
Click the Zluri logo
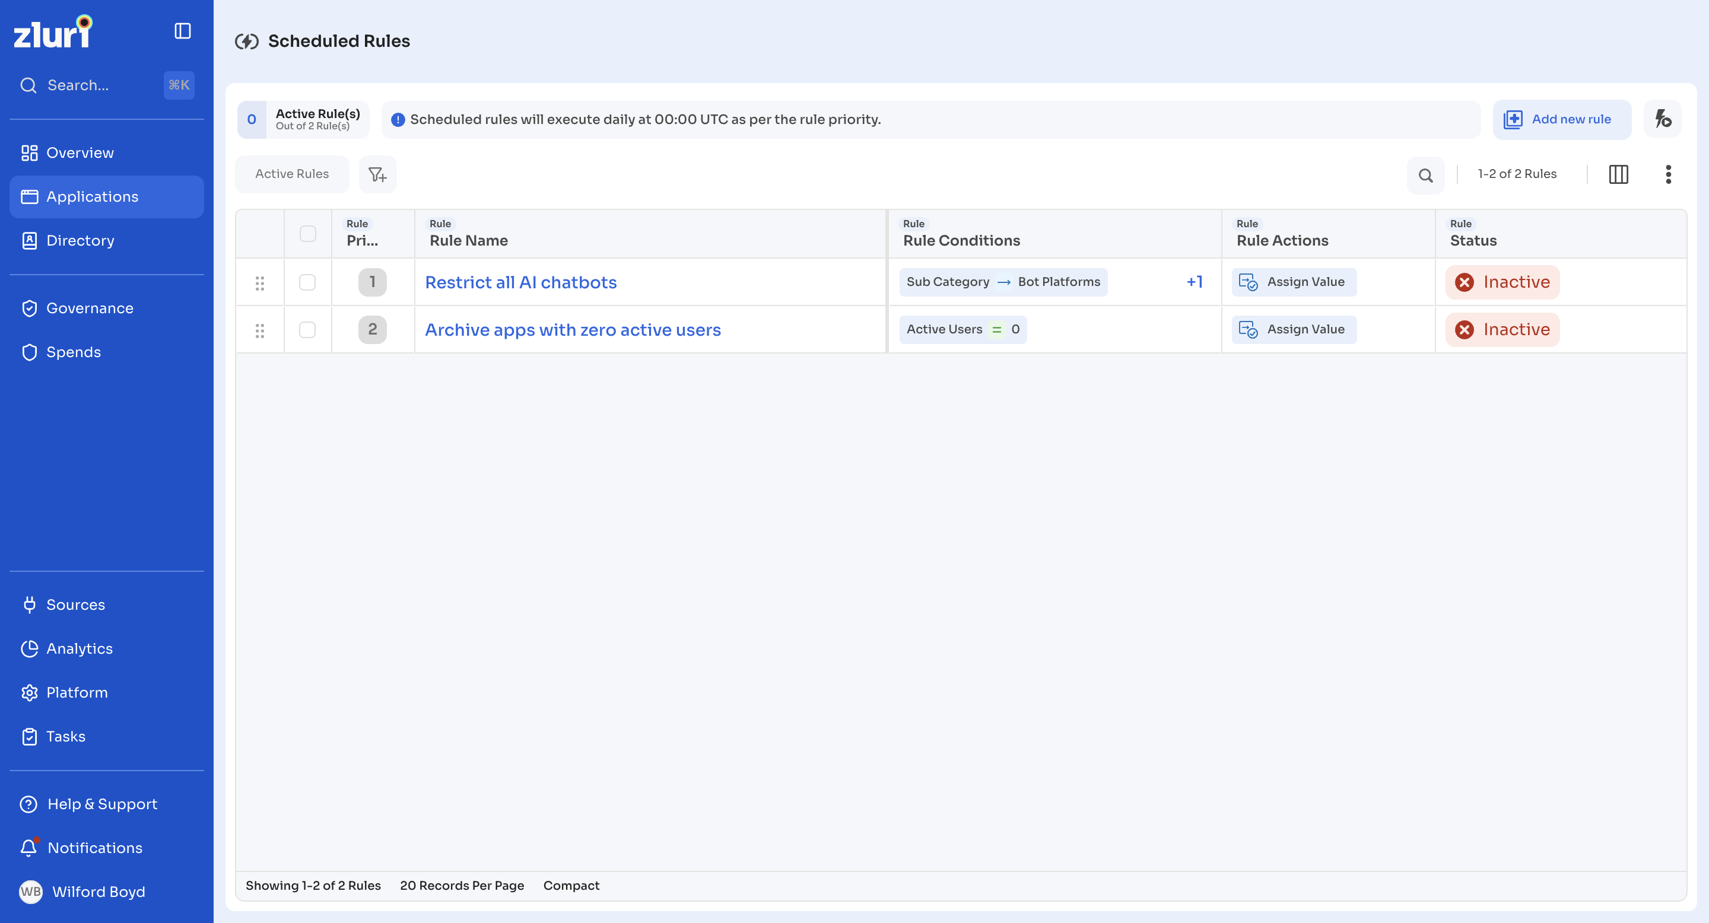pos(53,32)
